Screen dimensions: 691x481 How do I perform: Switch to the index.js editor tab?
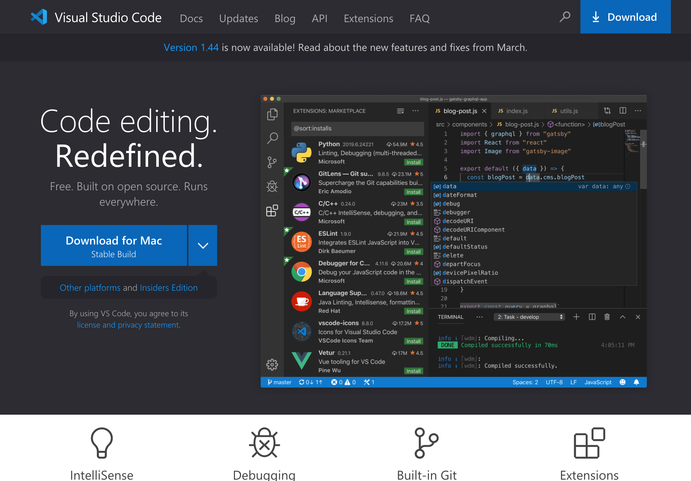[517, 111]
